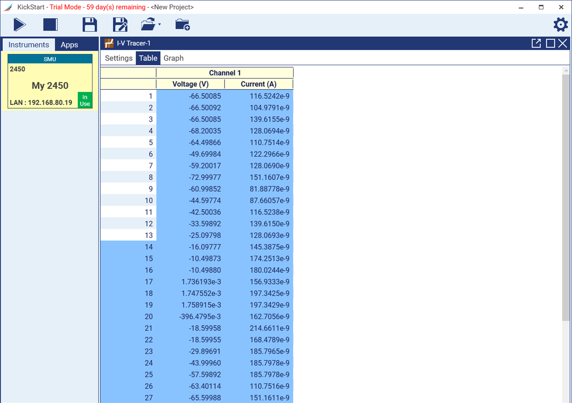Maximize the I-V Tracer-1 panel
Image resolution: width=572 pixels, height=403 pixels.
coord(550,44)
